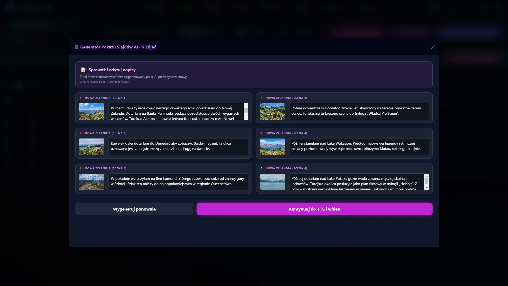Open Scena 4 Lake Wakatipu thumbnail
The image size is (508, 286).
tap(272, 147)
